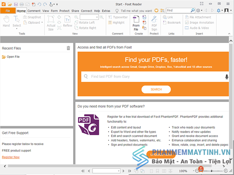The width and height of the screenshot is (234, 175).
Task: Click the Undo arrow icon
Action: (x=39, y=4)
